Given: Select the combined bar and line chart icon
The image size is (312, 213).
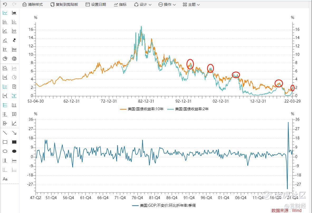Looking at the screenshot, I should (14, 31).
